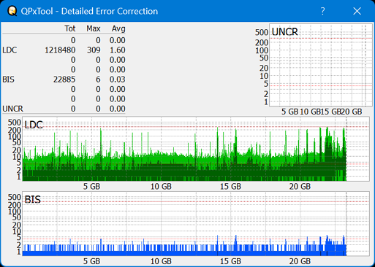Screen dimensions: 375x267
Task: Select the LDC max value 309
Action: 94,50
